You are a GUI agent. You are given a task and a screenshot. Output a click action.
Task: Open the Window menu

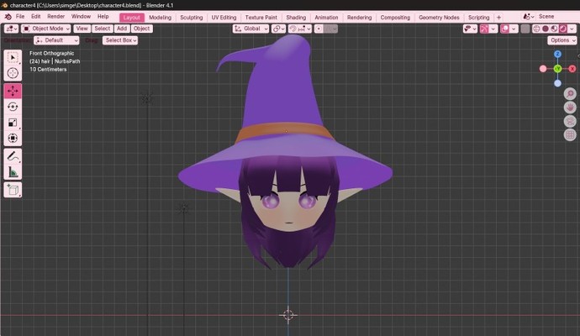pyautogui.click(x=81, y=17)
